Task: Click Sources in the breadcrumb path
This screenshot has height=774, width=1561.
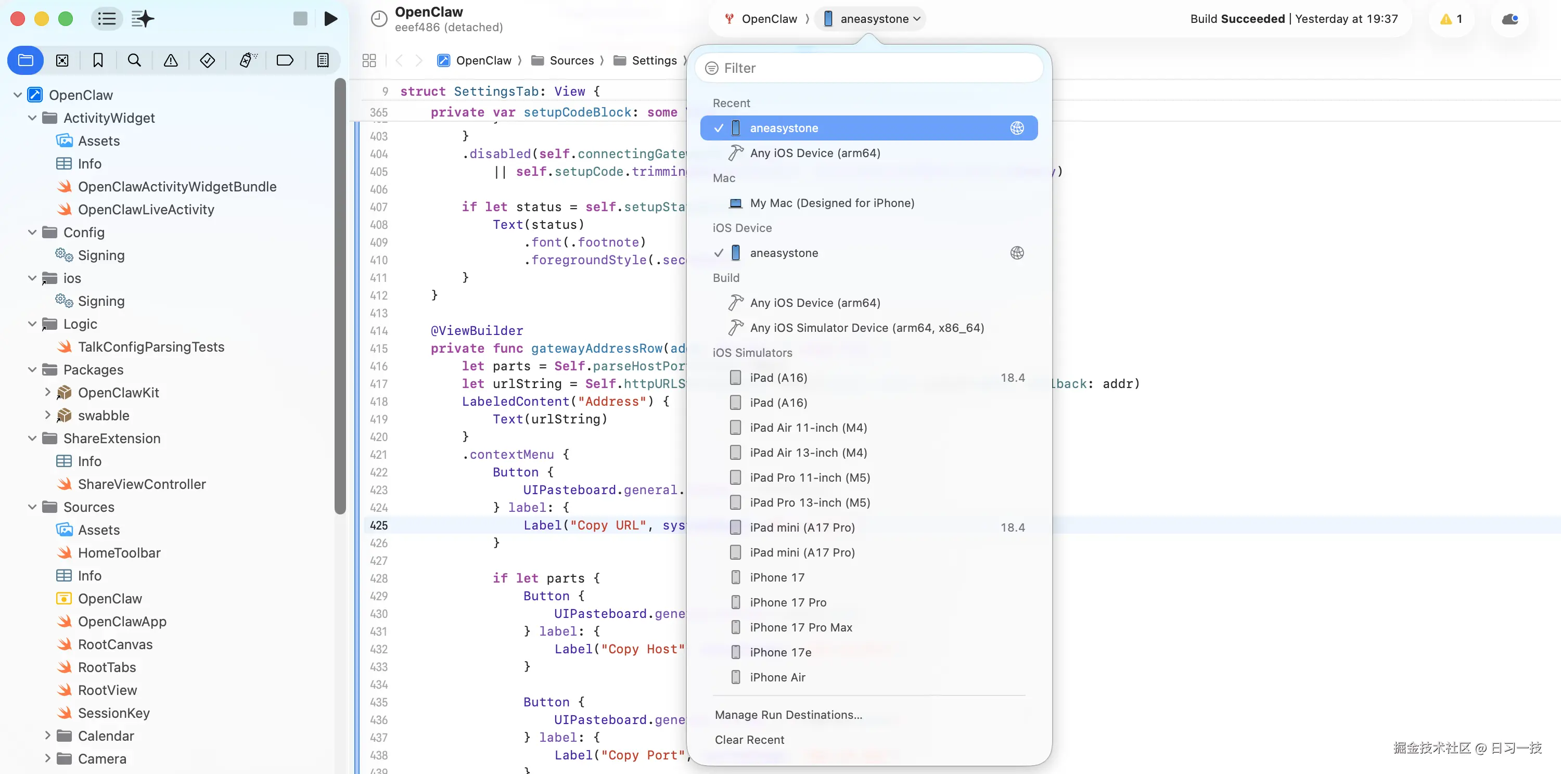Action: point(563,60)
